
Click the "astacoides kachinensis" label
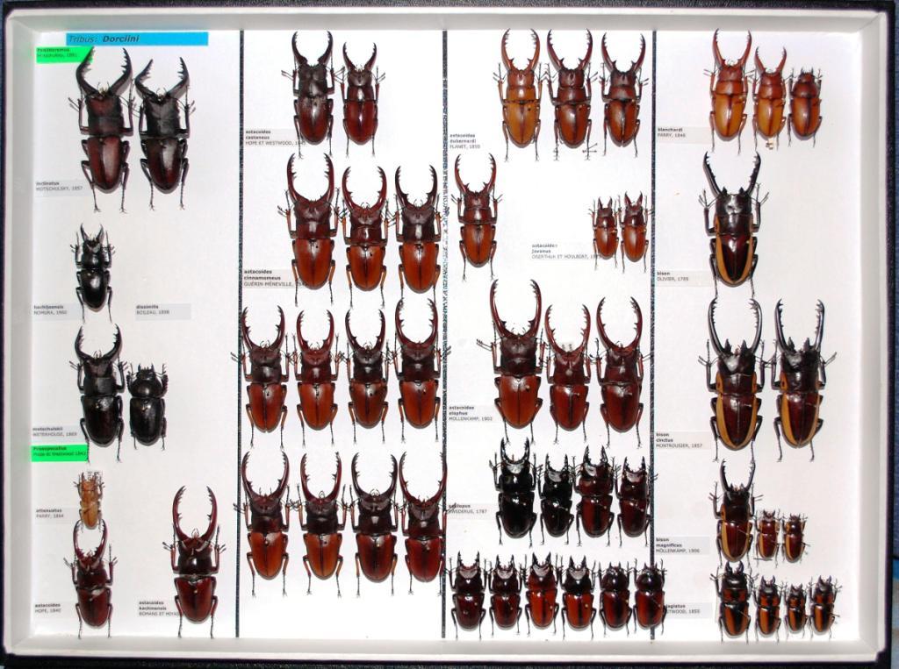(158, 608)
